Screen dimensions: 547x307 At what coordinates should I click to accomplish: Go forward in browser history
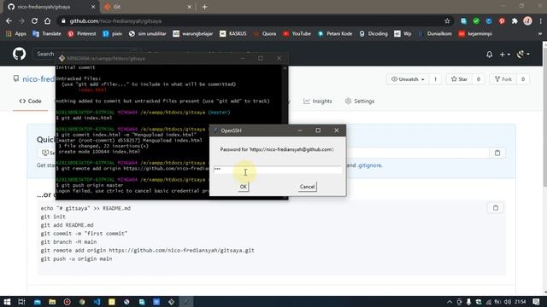[x=21, y=20]
